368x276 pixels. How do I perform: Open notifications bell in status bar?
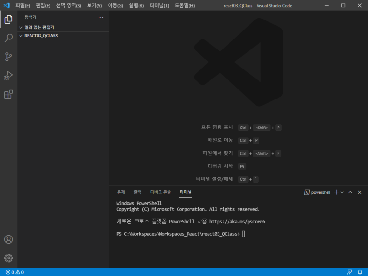pos(360,272)
